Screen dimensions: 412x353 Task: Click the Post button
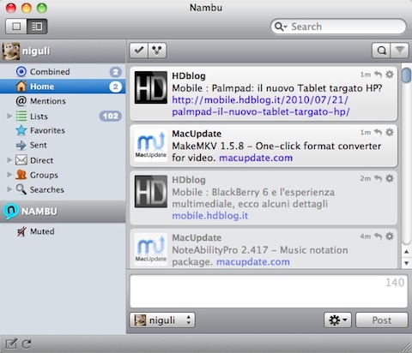(382, 320)
